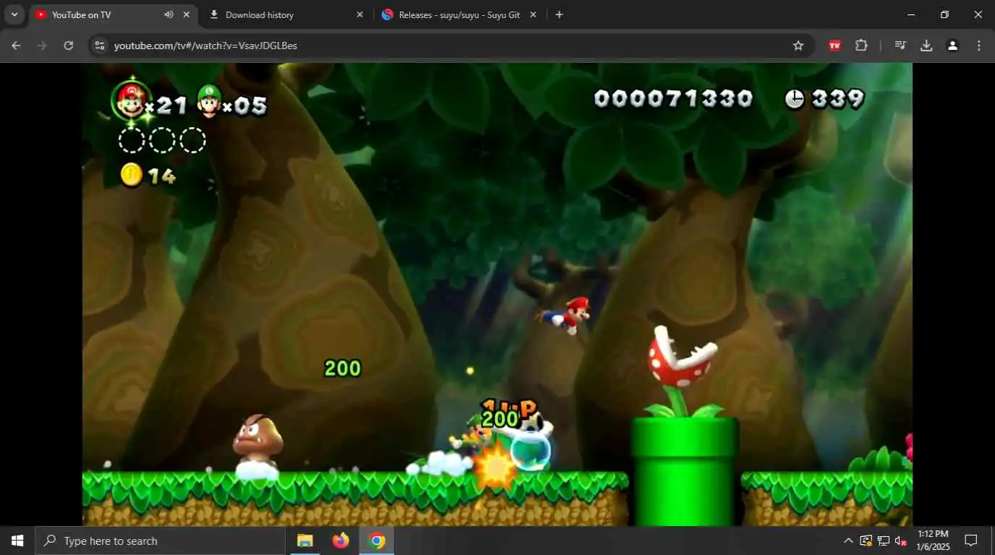Bookmark this page with the star

click(x=798, y=46)
